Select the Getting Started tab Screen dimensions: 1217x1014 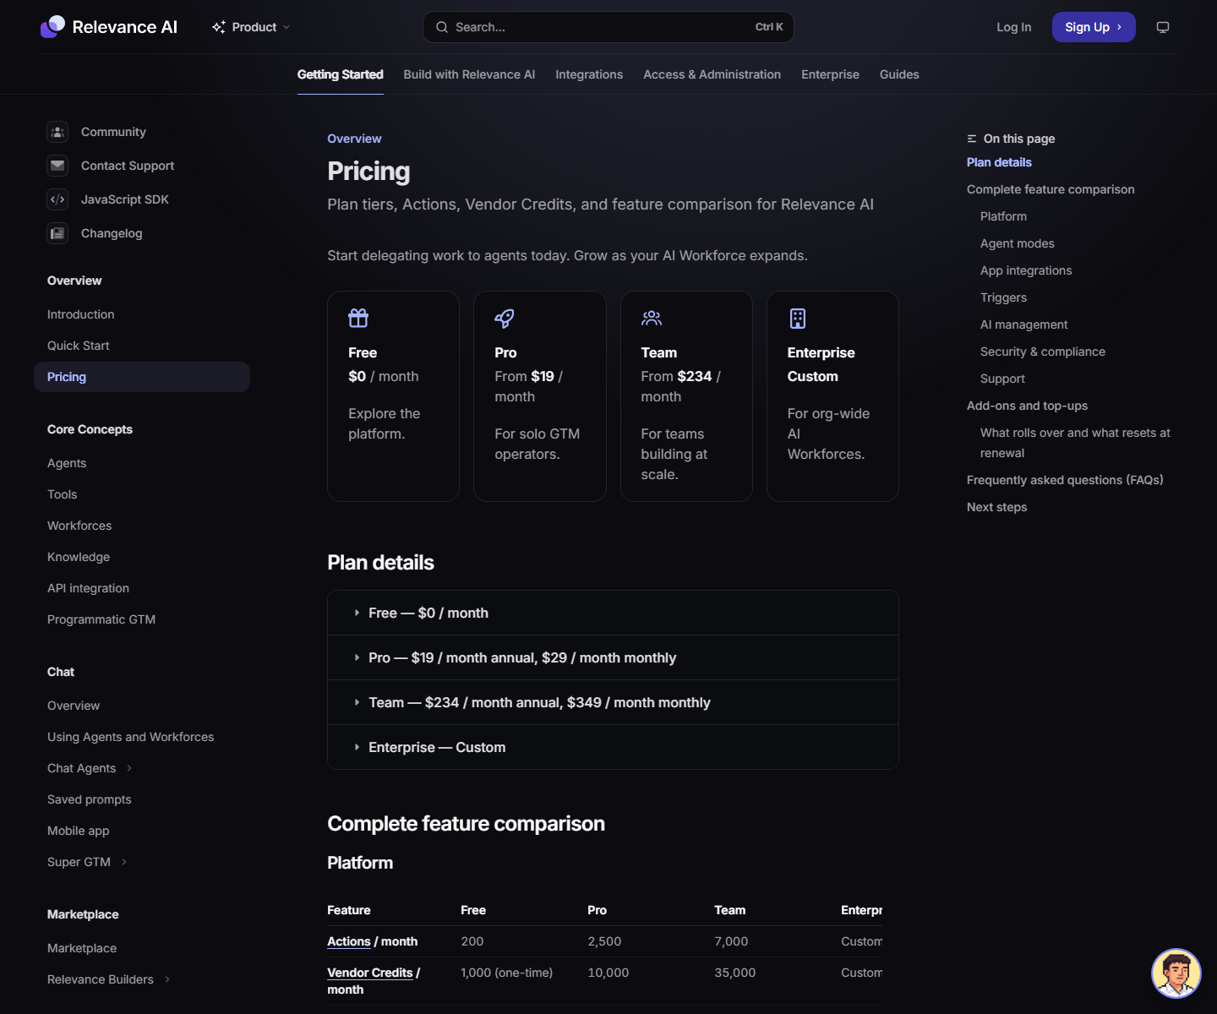coord(341,74)
